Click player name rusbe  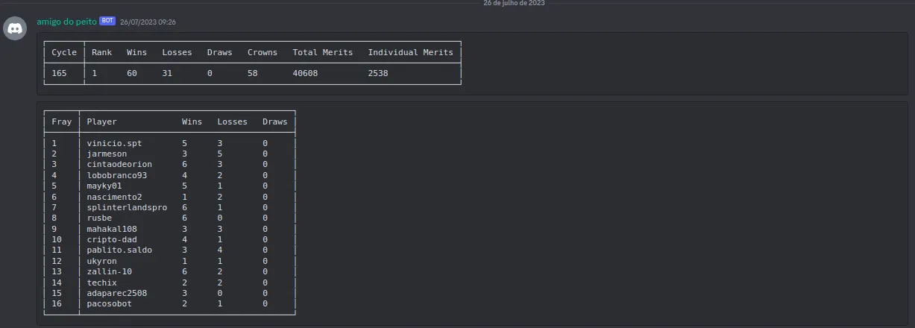tap(99, 218)
